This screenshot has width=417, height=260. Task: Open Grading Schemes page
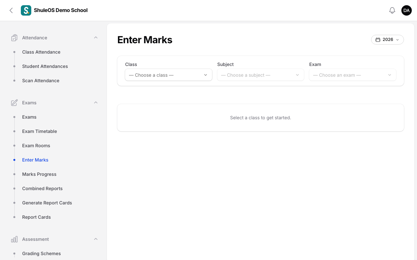(41, 253)
